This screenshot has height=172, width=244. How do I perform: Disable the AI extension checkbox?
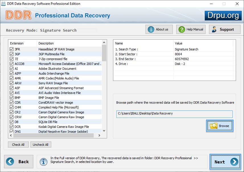click(x=11, y=69)
